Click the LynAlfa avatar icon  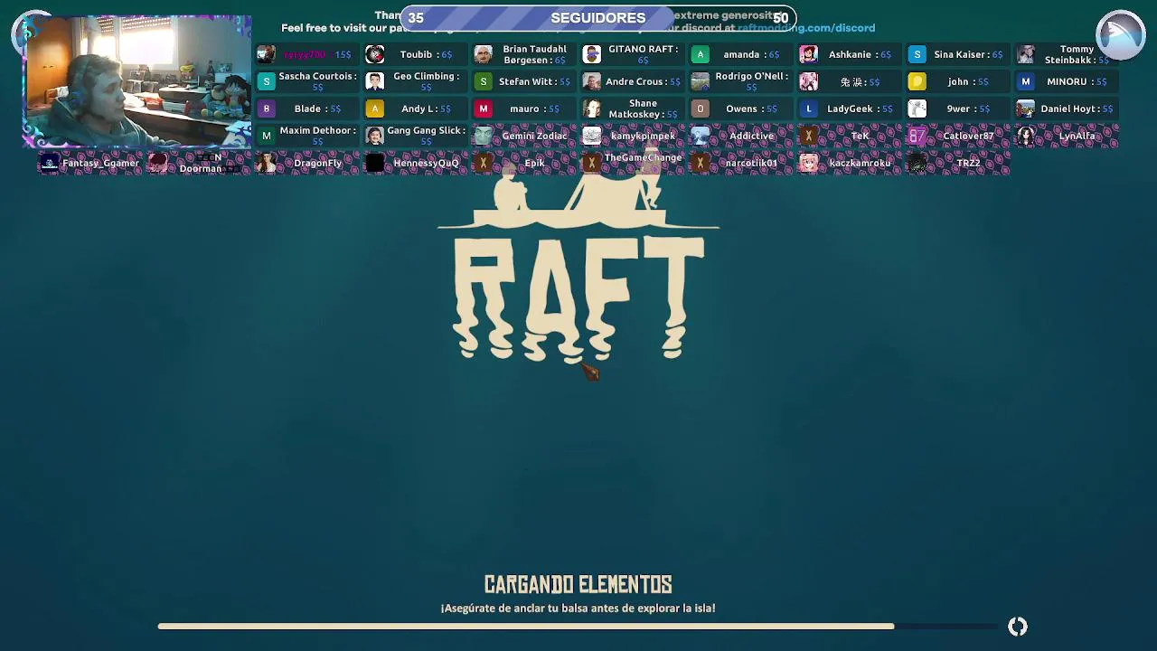click(x=1026, y=136)
